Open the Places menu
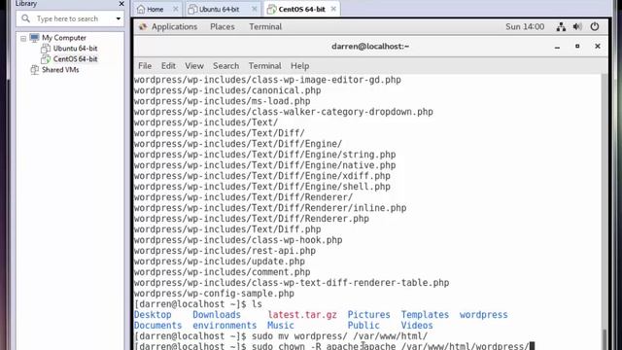 coord(223,27)
